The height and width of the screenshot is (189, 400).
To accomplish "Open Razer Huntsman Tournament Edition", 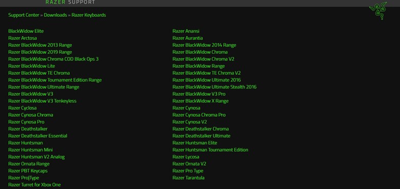I will (x=210, y=150).
